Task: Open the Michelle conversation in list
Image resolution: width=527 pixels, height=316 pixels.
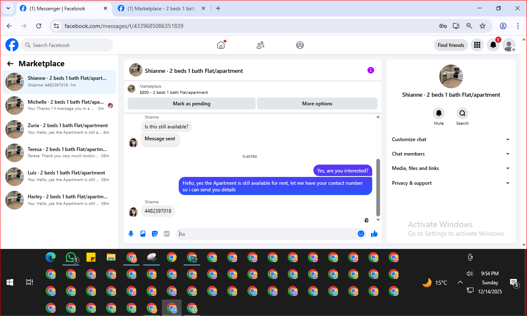Action: coord(60,105)
